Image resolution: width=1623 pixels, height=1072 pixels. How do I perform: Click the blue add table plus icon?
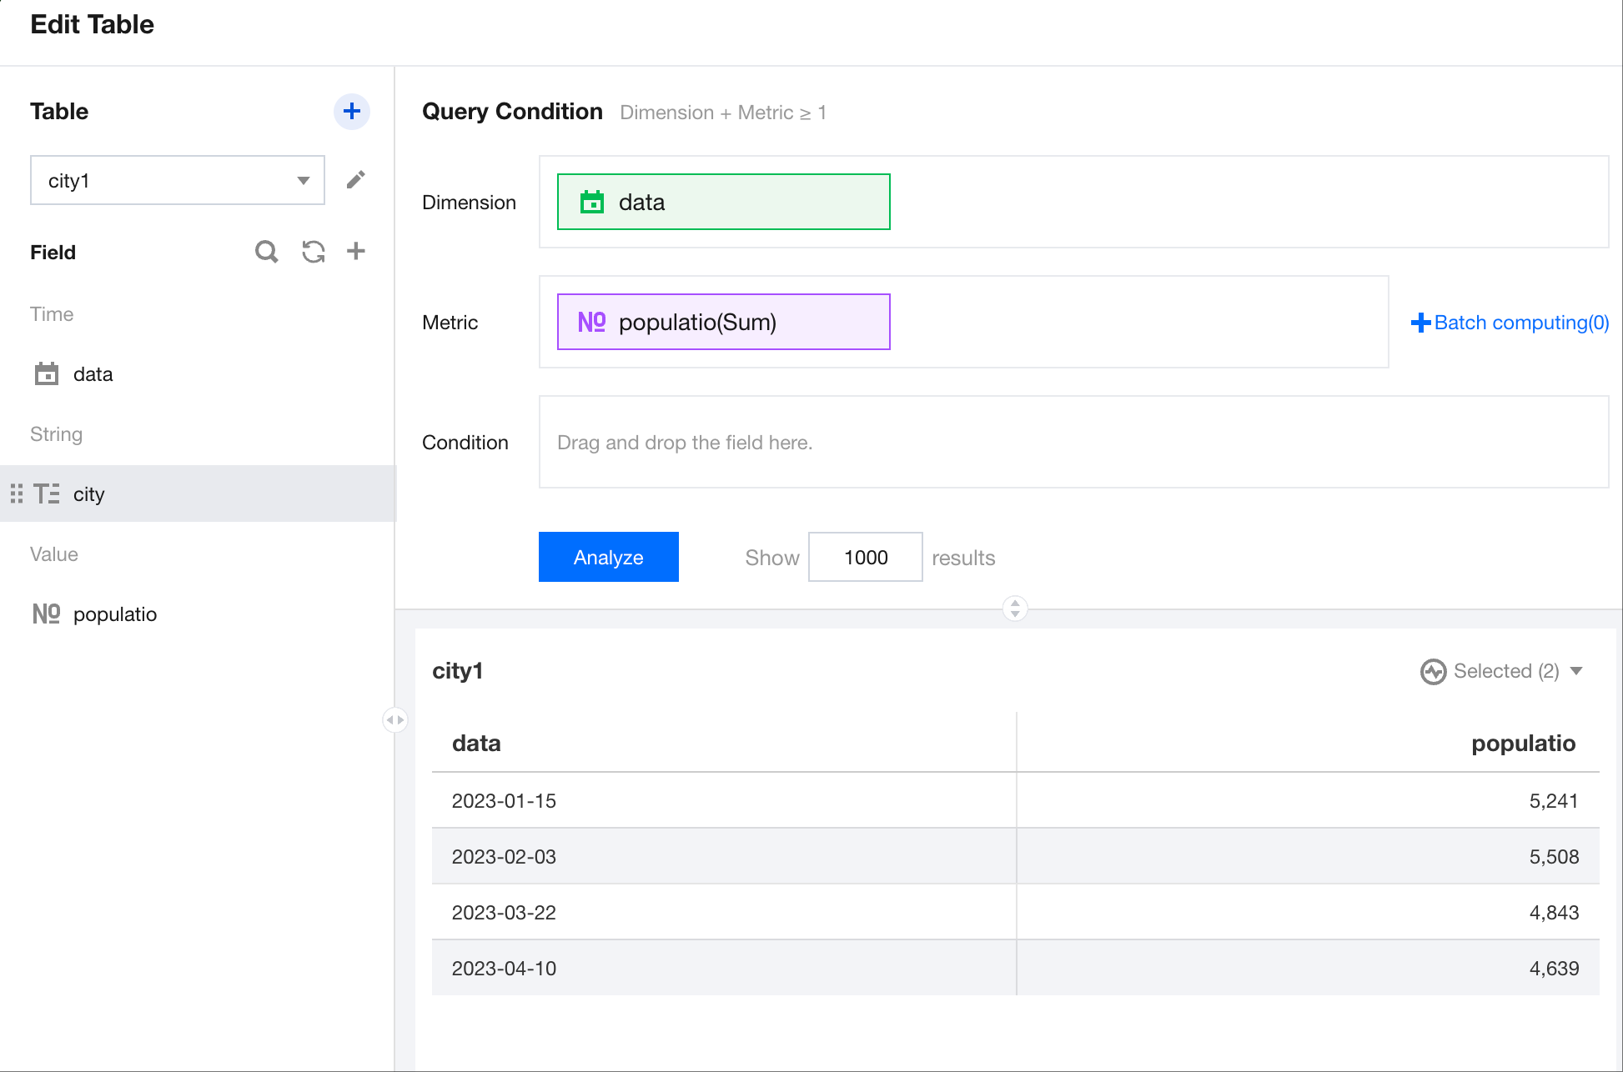coord(351,112)
